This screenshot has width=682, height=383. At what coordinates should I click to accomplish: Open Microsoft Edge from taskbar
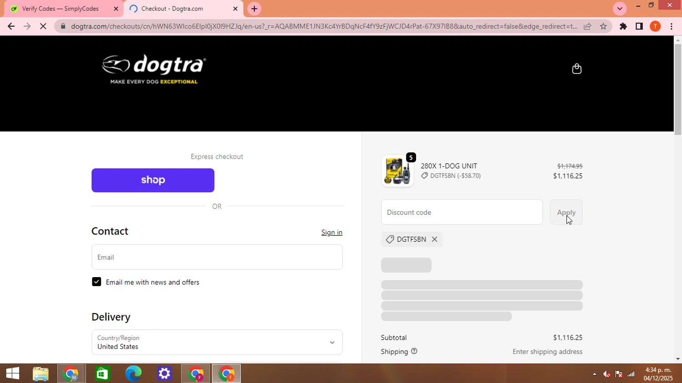click(133, 373)
